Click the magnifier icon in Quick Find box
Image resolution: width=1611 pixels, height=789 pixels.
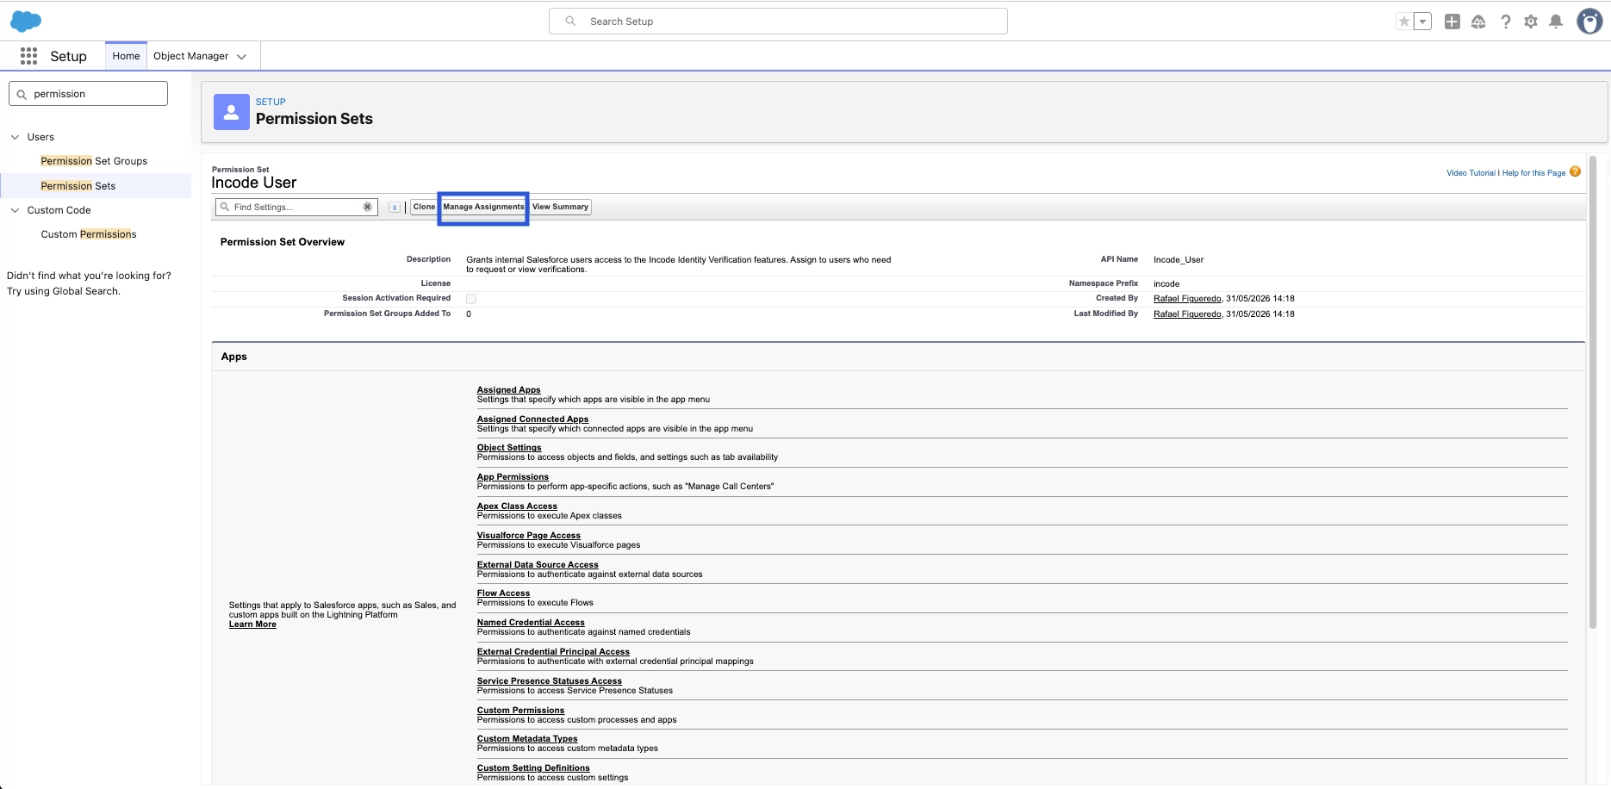point(22,95)
